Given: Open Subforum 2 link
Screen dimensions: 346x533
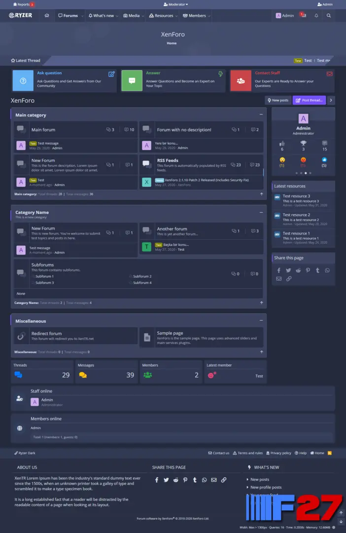Looking at the screenshot, I should point(142,276).
